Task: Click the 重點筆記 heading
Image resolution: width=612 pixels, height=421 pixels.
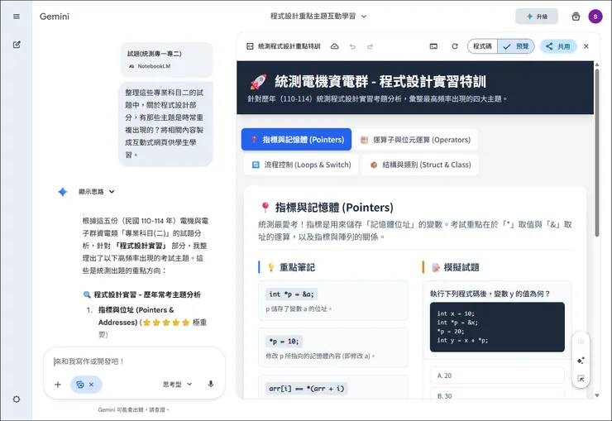Action: click(297, 267)
